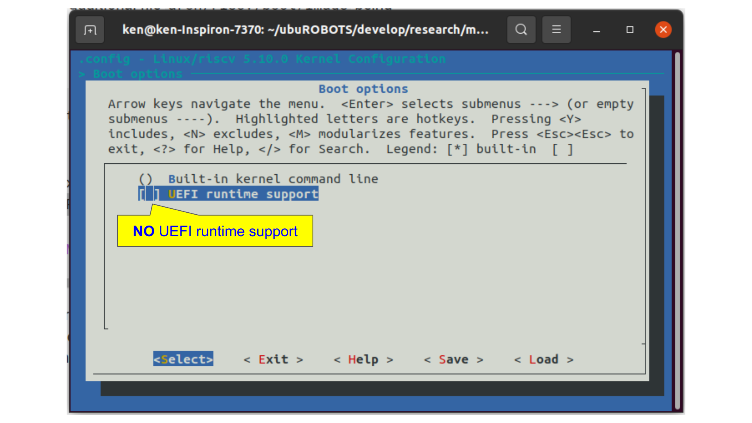Open the <Help> screen

tap(363, 359)
